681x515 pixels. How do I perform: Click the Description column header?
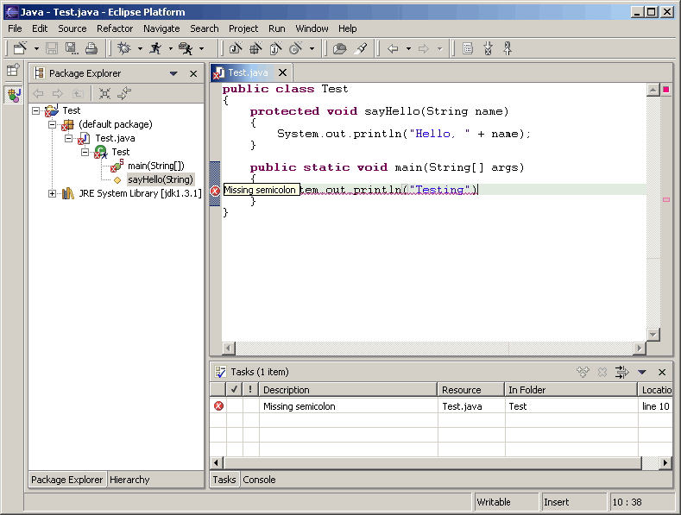(x=287, y=390)
